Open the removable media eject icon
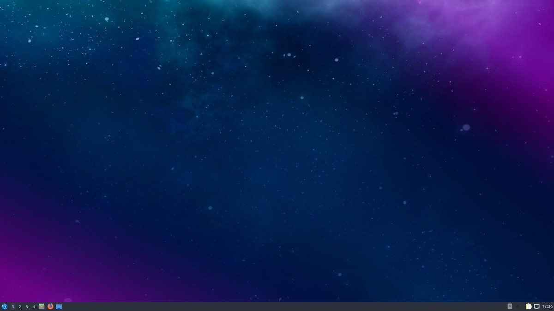Screen dimensions: 554x311 pos(510,306)
